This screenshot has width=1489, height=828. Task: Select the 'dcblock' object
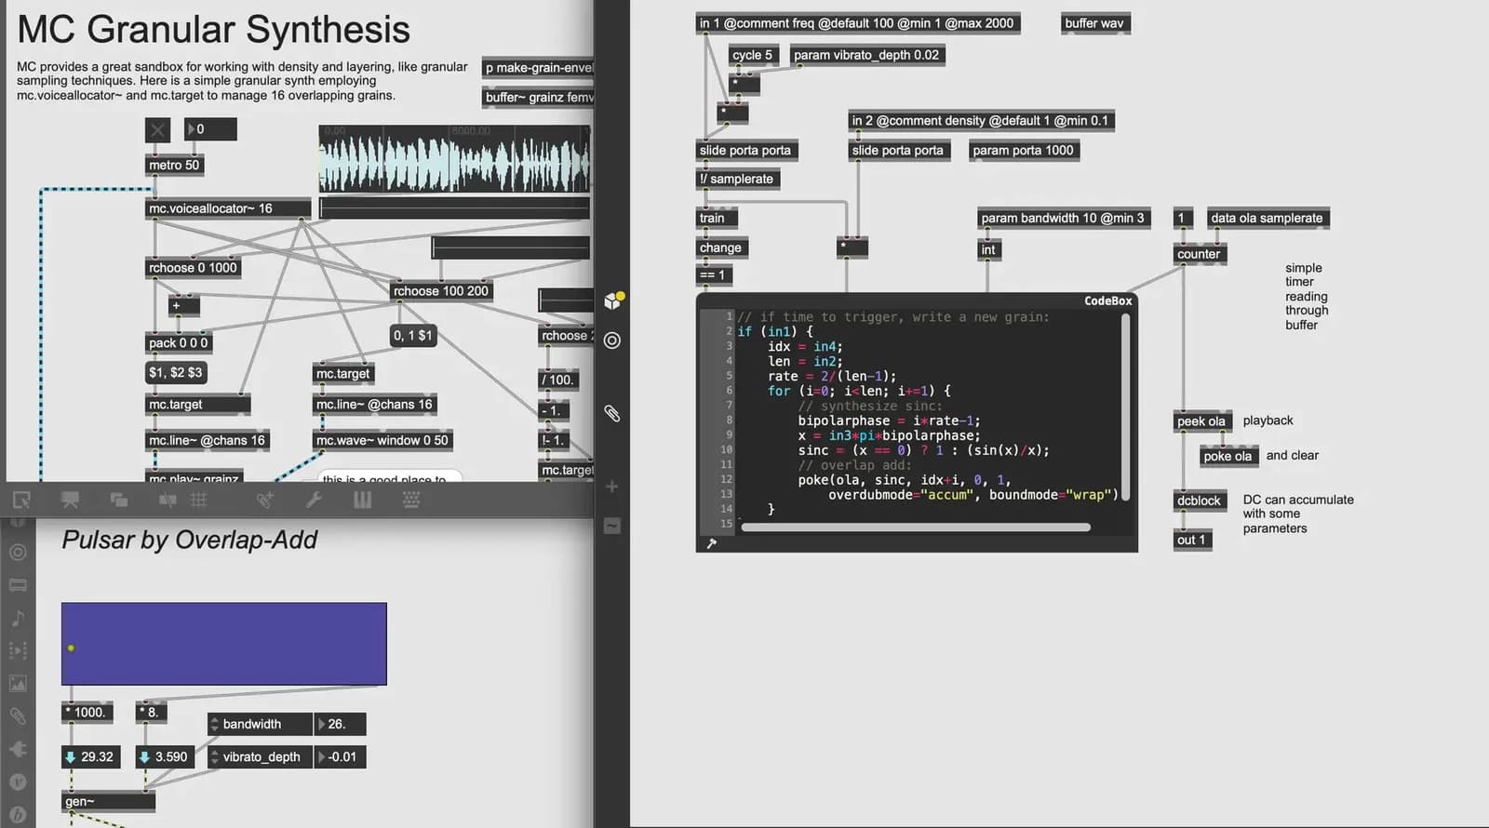pyautogui.click(x=1200, y=501)
